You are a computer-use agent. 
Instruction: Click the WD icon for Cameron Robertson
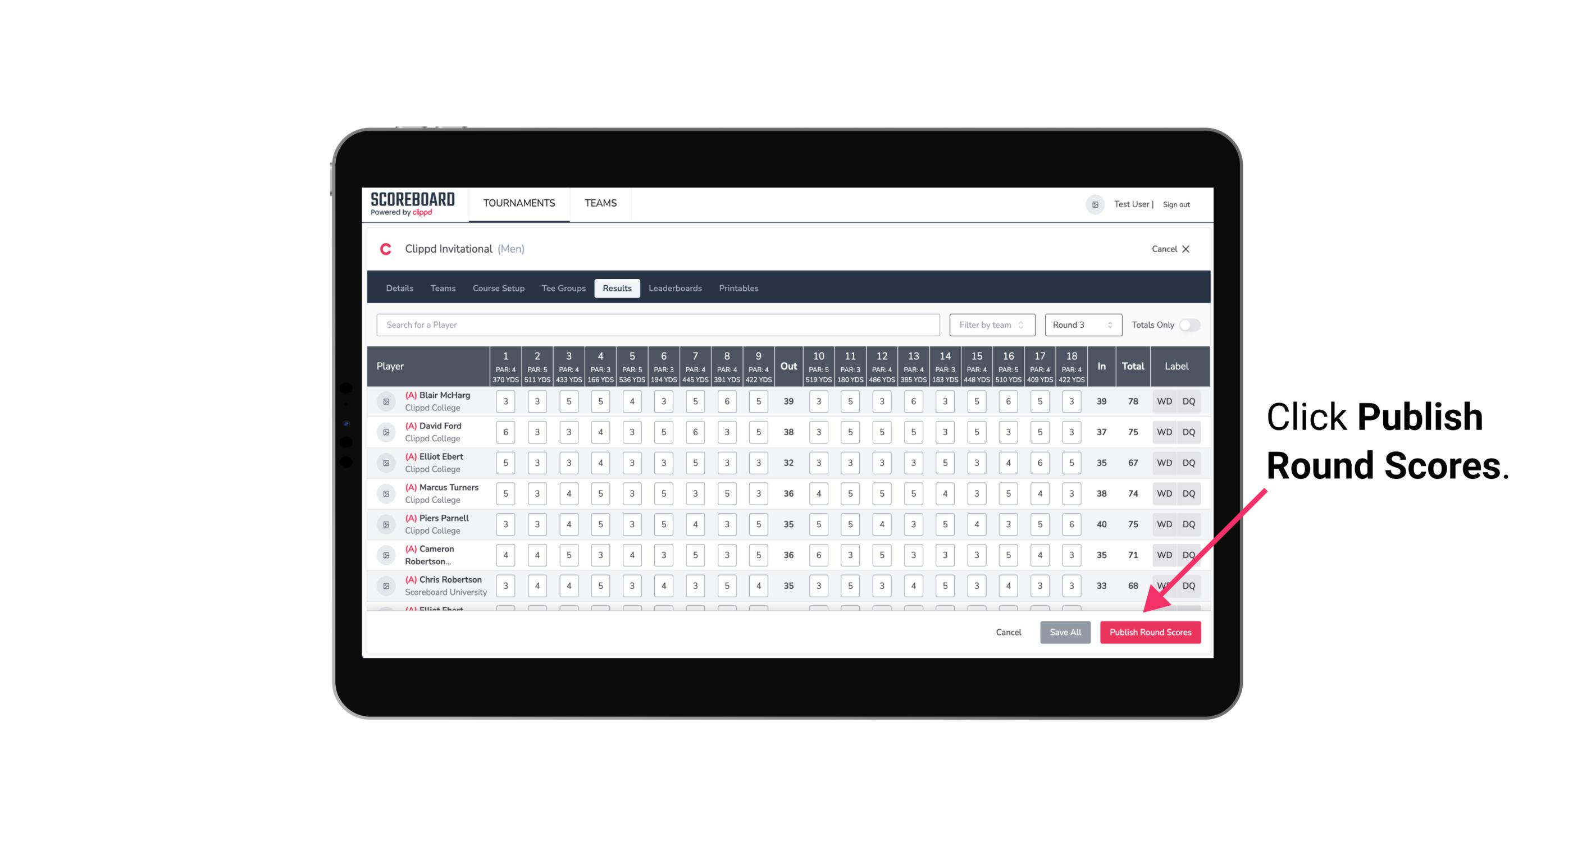(x=1164, y=554)
